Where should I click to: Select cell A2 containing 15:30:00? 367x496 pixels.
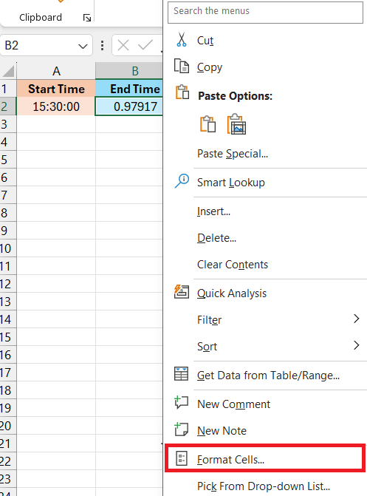click(56, 106)
